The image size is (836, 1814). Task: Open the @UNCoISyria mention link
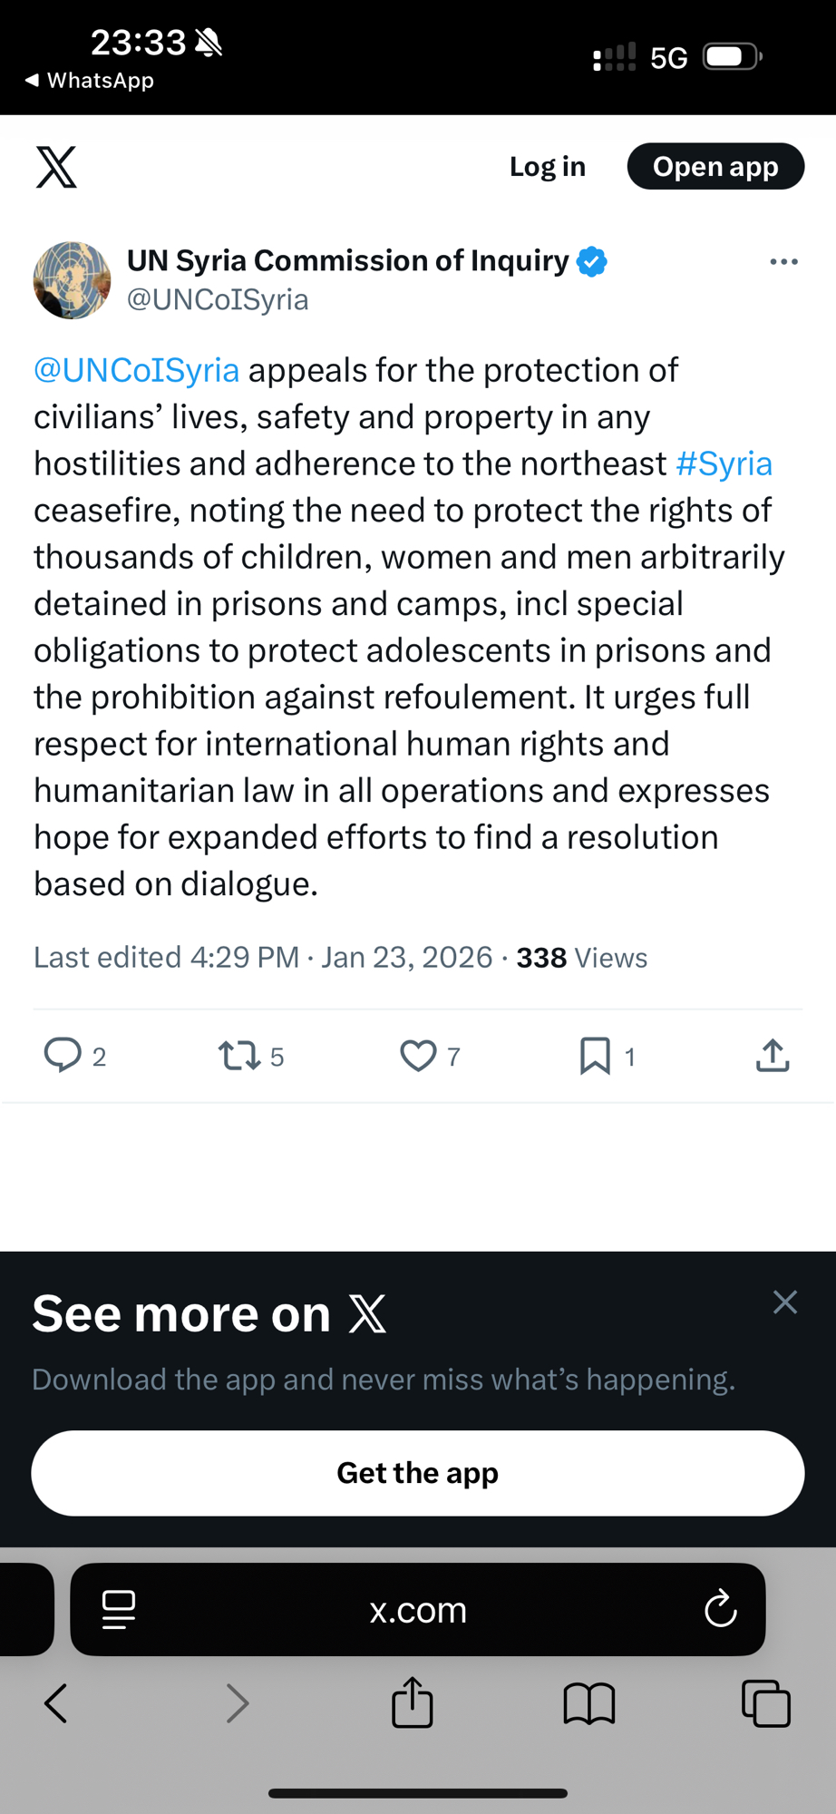[x=137, y=370]
